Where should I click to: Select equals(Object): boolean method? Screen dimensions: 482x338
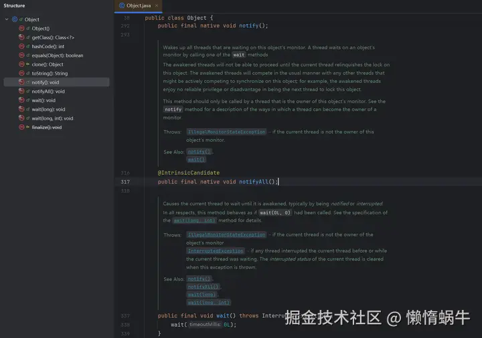pyautogui.click(x=56, y=55)
